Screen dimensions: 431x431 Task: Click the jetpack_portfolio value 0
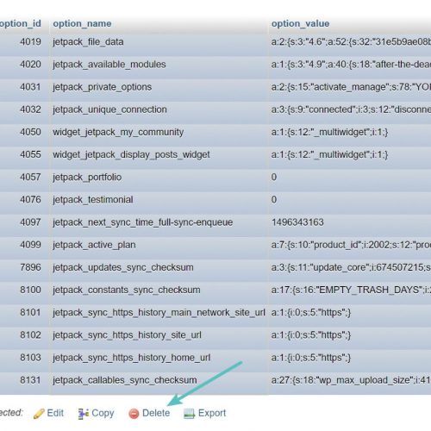tap(274, 178)
